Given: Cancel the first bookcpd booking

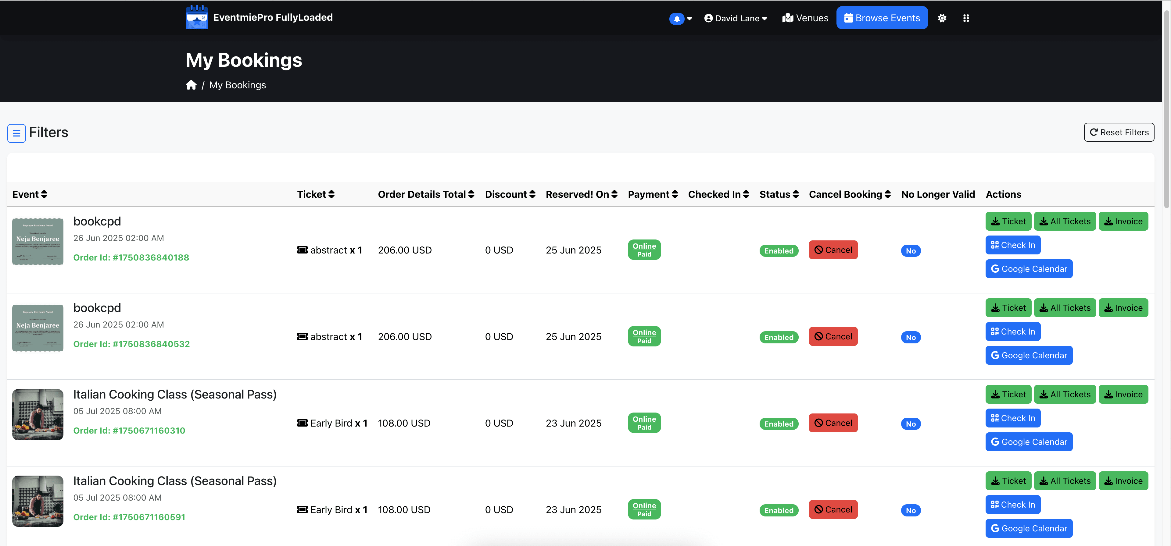Looking at the screenshot, I should pyautogui.click(x=833, y=250).
